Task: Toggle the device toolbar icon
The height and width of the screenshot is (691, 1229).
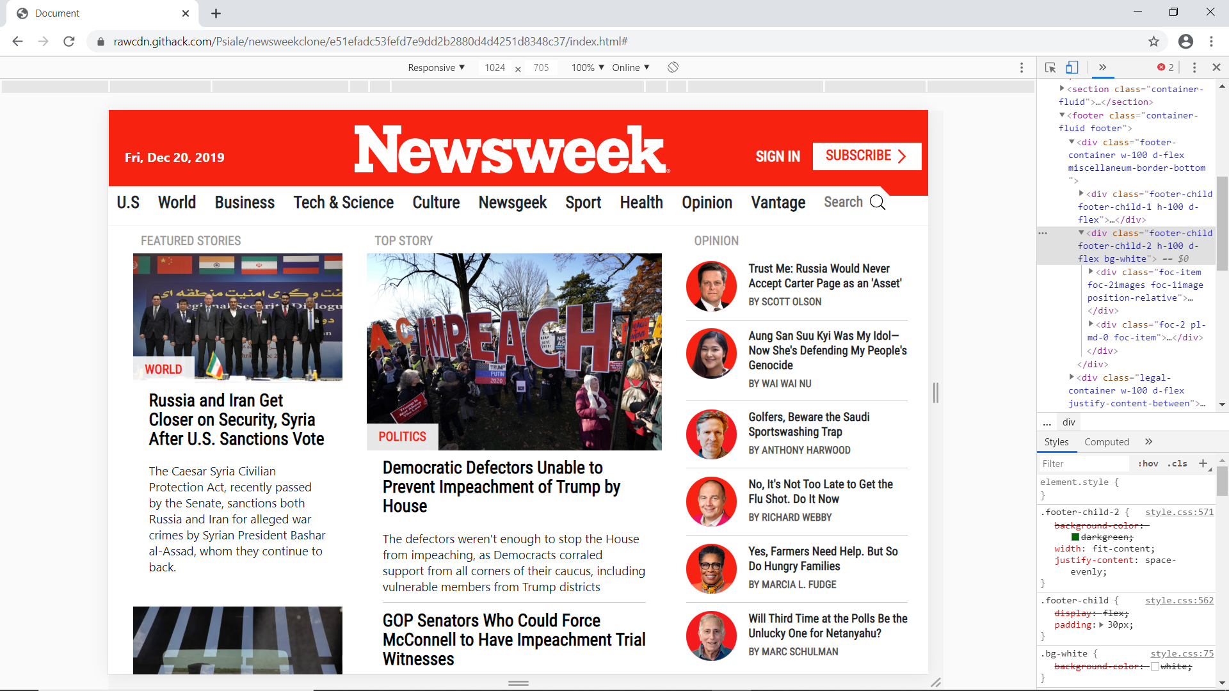Action: click(1072, 67)
